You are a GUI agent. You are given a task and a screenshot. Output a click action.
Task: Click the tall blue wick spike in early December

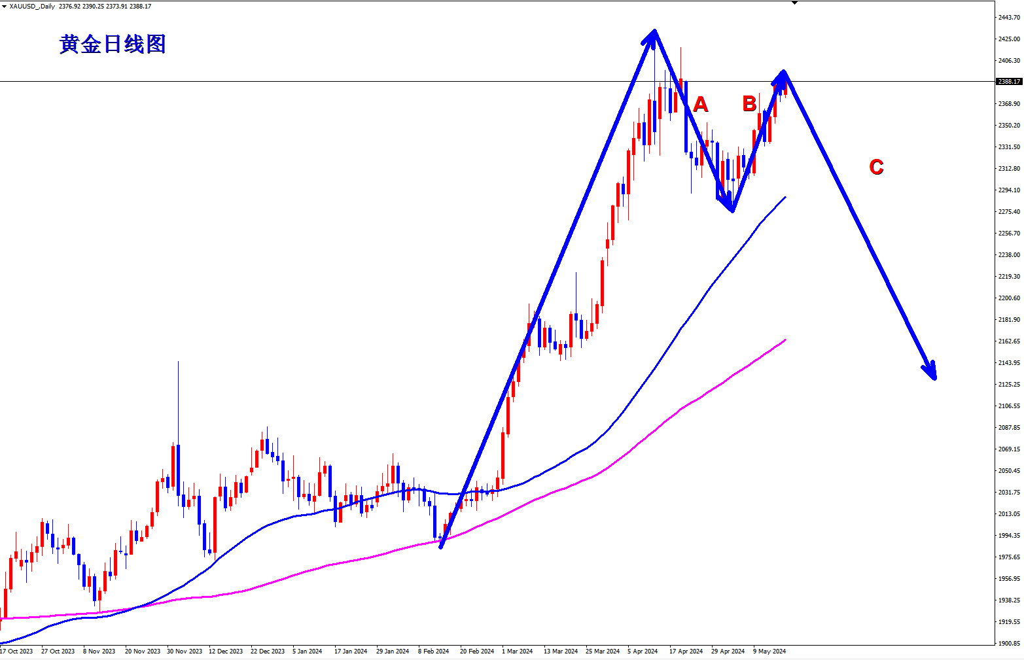pyautogui.click(x=178, y=392)
